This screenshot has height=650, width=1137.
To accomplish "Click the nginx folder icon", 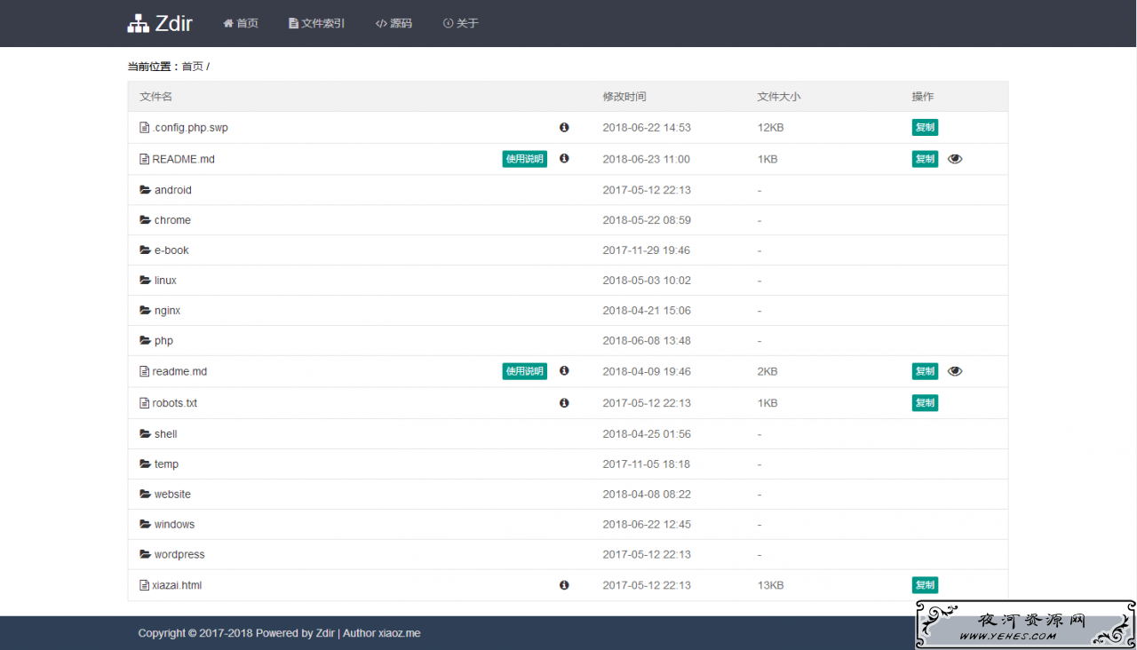I will pos(145,311).
